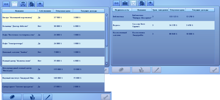Open the briefcase tab above the Недвижимость list
Image resolution: width=220 pixels, height=100 pixels.
125,3
